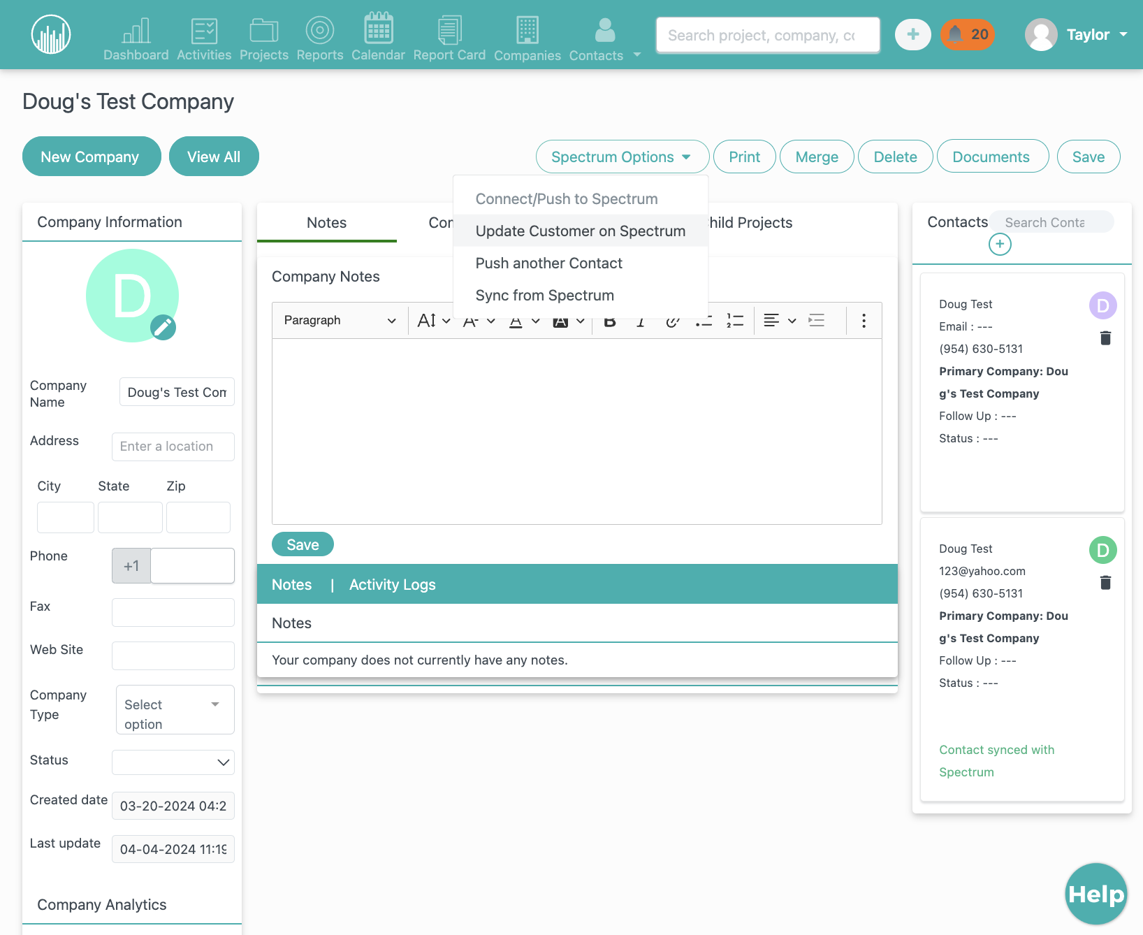The height and width of the screenshot is (935, 1143).
Task: Delete first Doug Test contact trash icon
Action: (x=1105, y=338)
